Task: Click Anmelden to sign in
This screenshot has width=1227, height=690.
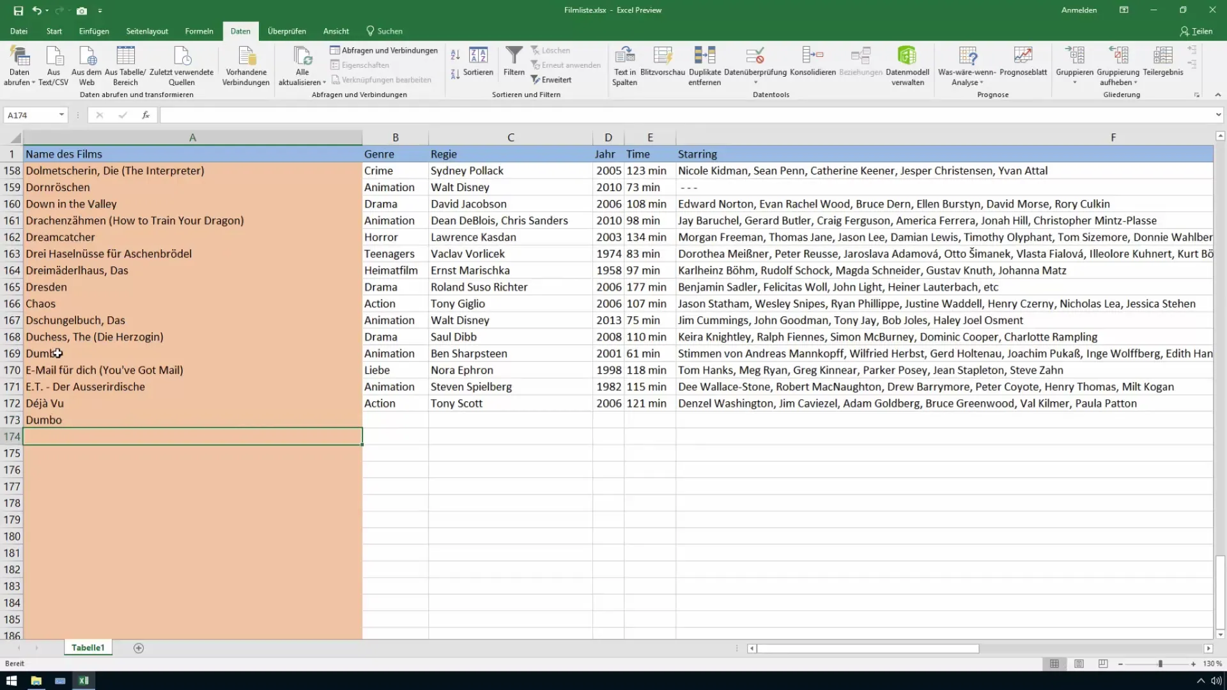Action: tap(1079, 10)
